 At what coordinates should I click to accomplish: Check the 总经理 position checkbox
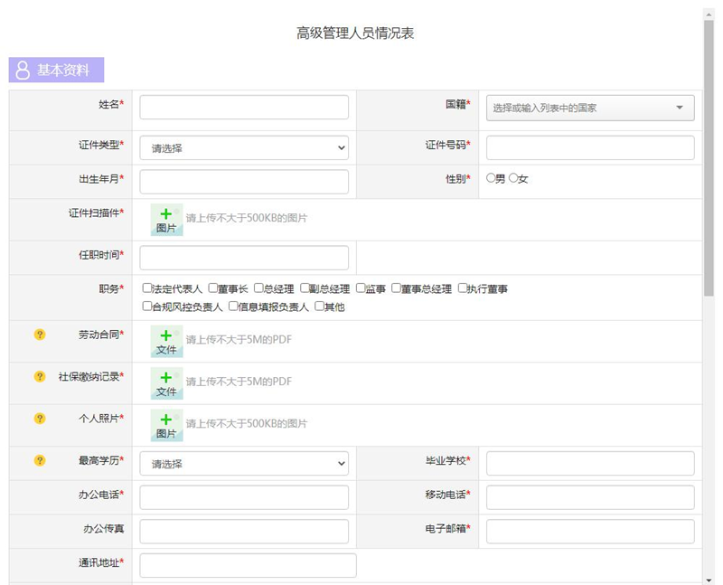tap(258, 288)
